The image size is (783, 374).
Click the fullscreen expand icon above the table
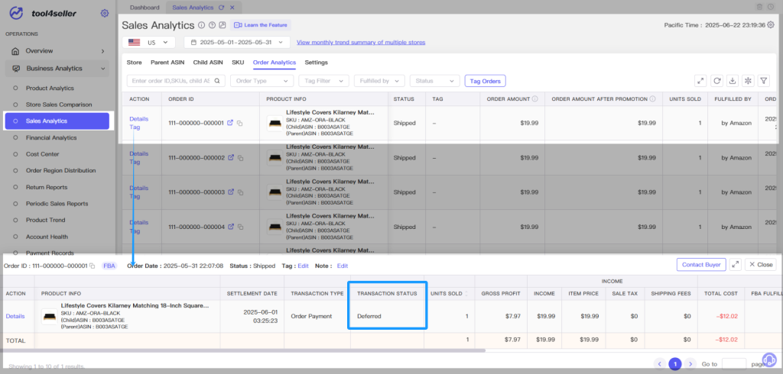(701, 80)
